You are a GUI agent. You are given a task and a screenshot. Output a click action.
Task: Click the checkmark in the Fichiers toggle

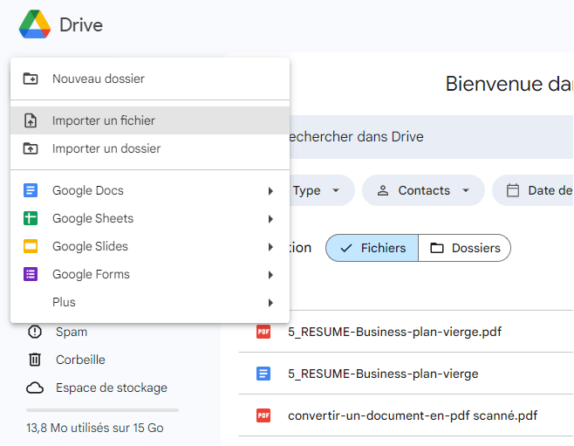tap(346, 248)
